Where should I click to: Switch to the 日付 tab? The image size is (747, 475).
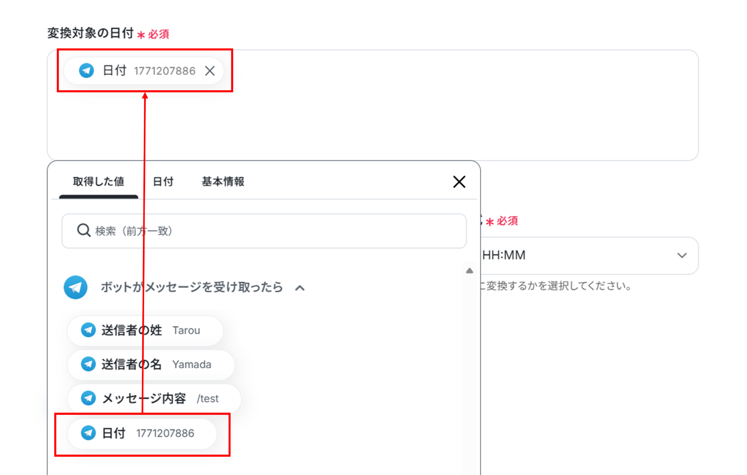[x=163, y=182]
